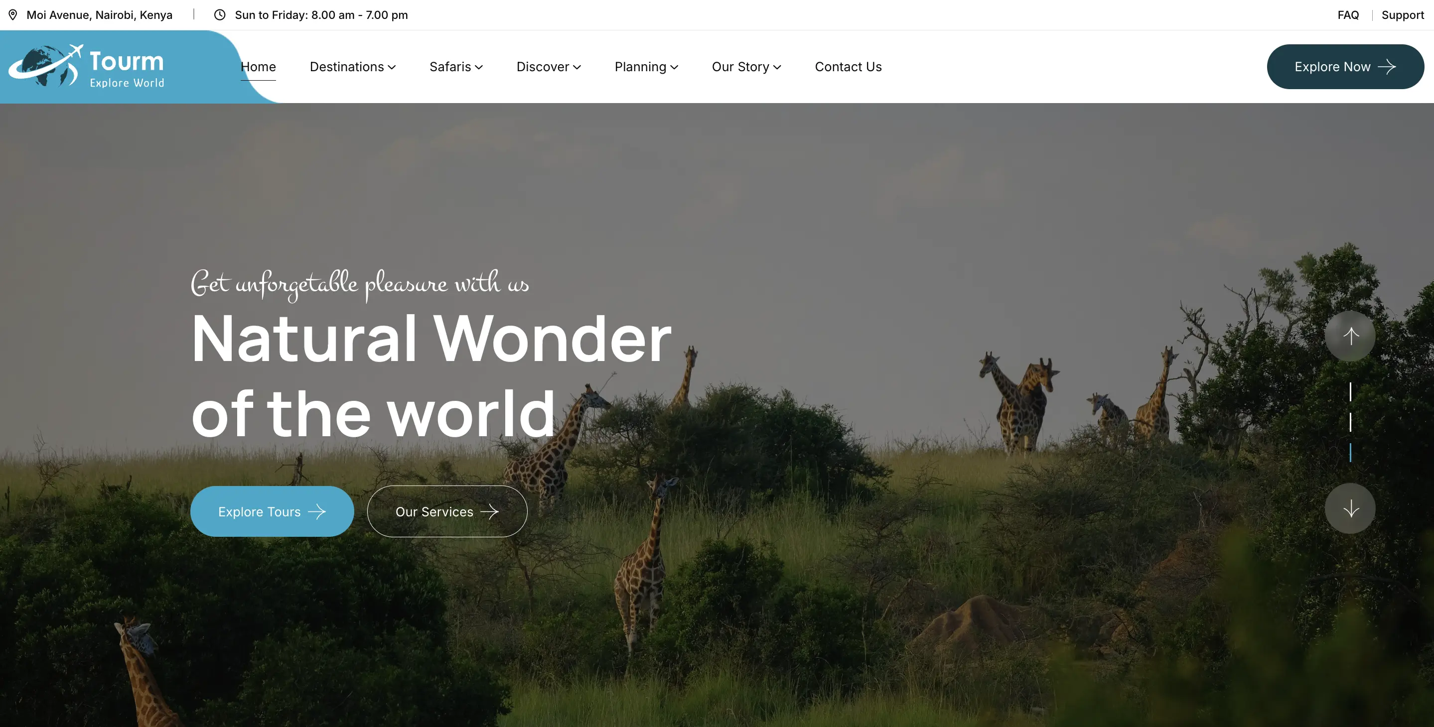Screen dimensions: 1434x727
Task: Expand the Our Story menu
Action: [x=746, y=67]
